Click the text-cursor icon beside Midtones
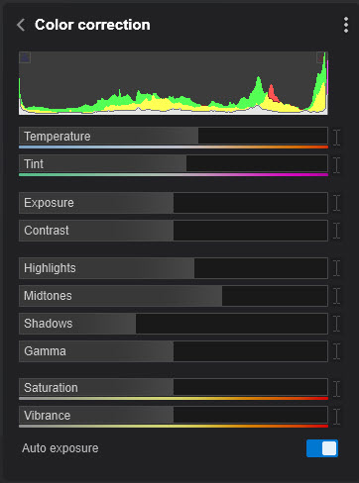Screen dimensions: 359x483 (x=336, y=296)
